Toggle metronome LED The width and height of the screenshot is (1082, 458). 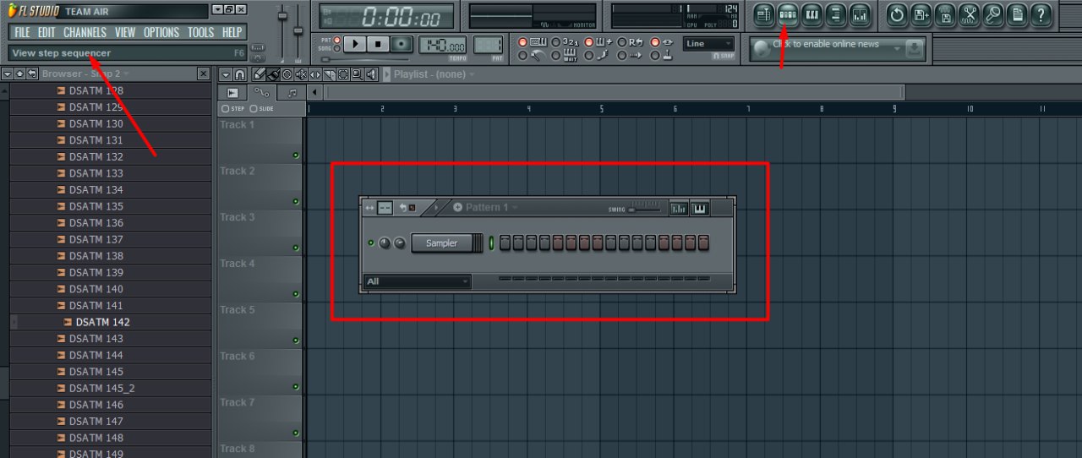(x=522, y=56)
